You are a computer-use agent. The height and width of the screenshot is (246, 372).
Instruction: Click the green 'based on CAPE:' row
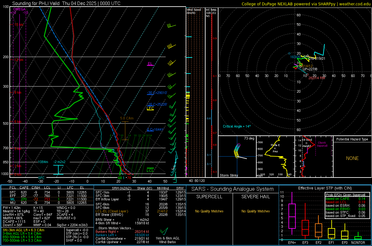tap(346, 199)
